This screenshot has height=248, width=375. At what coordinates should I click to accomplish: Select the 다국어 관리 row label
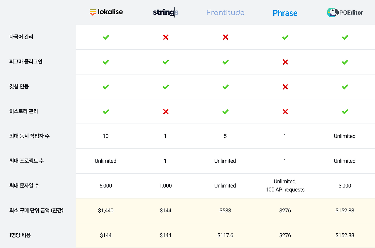click(21, 37)
